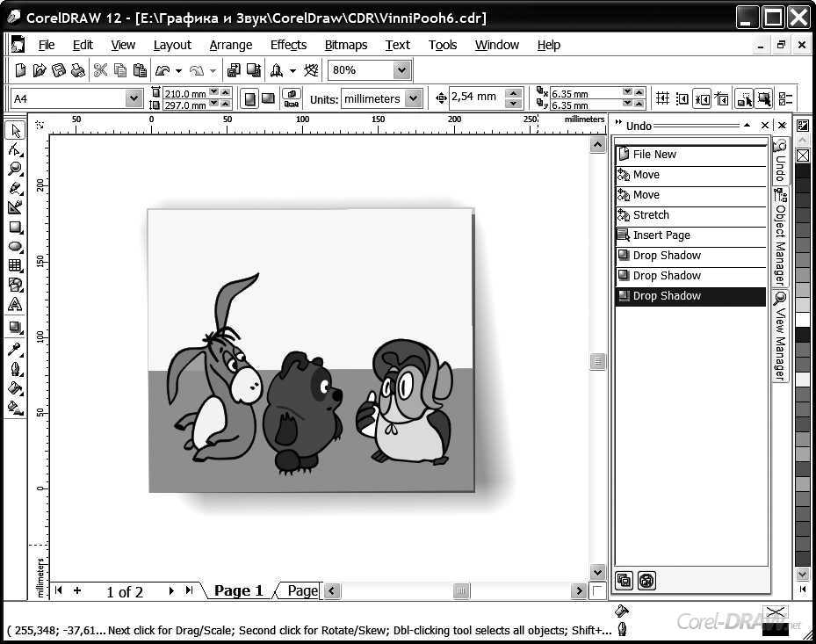Switch to the View Manager docker tab
This screenshot has width=816, height=644.
point(780,336)
